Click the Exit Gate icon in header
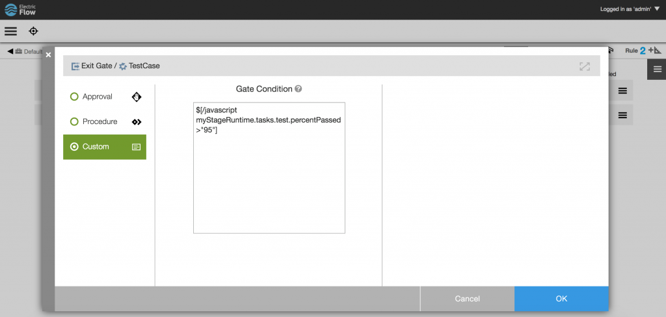The width and height of the screenshot is (666, 317). (x=75, y=66)
